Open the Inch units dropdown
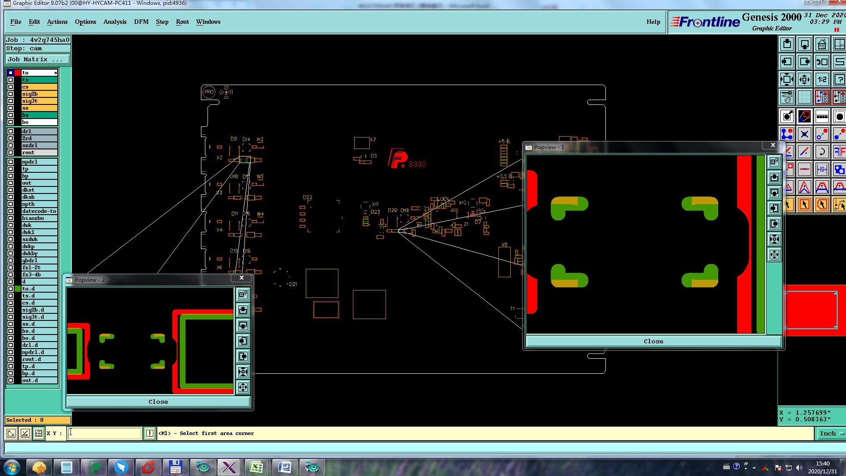 831,433
